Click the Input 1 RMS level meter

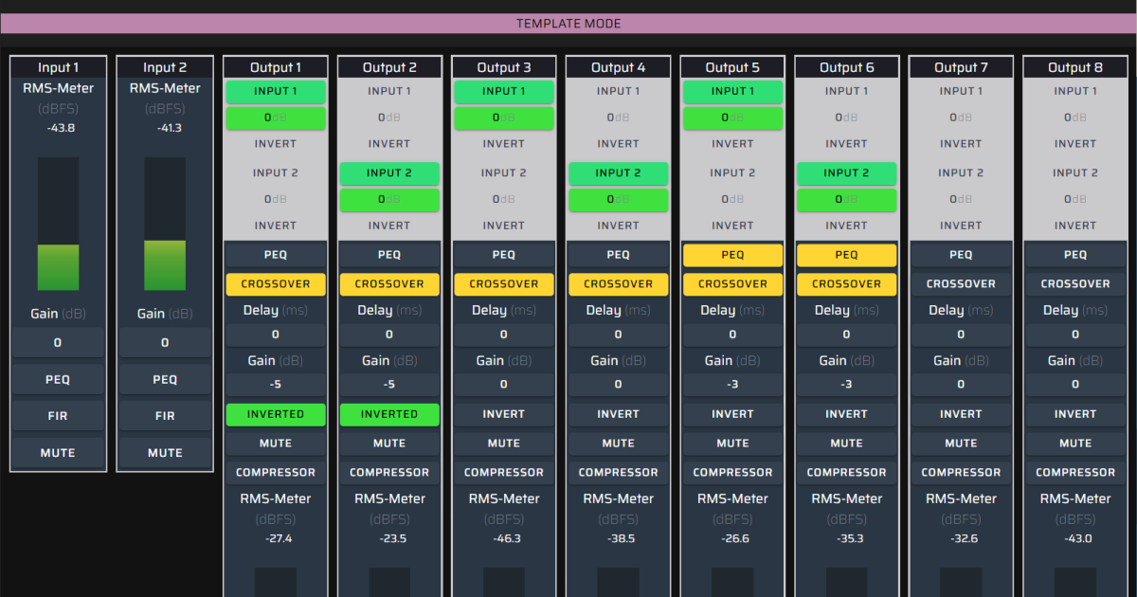tap(58, 224)
